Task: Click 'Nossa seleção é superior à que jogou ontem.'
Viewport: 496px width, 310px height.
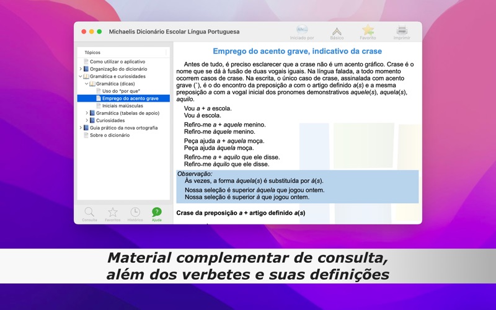Action: (247, 197)
